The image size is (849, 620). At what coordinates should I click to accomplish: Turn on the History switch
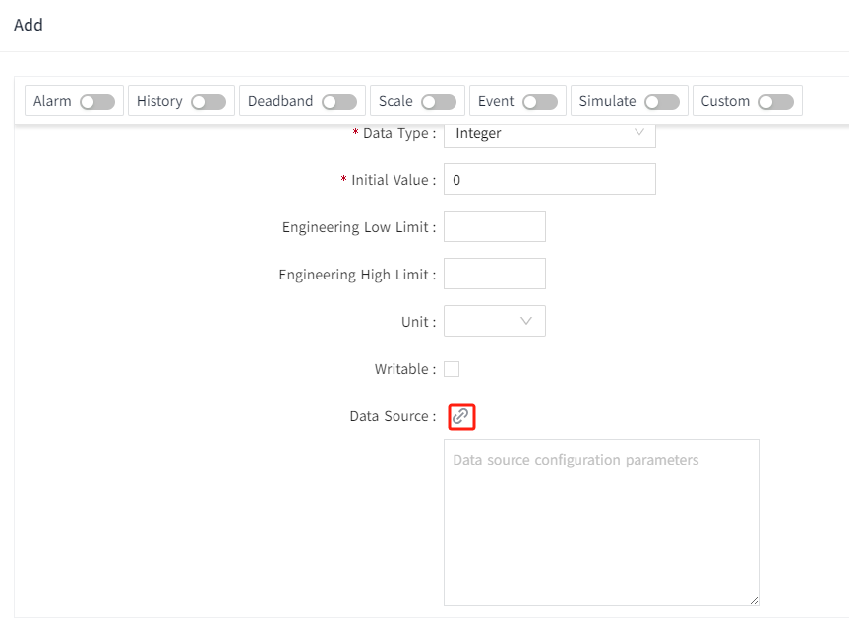(x=209, y=102)
